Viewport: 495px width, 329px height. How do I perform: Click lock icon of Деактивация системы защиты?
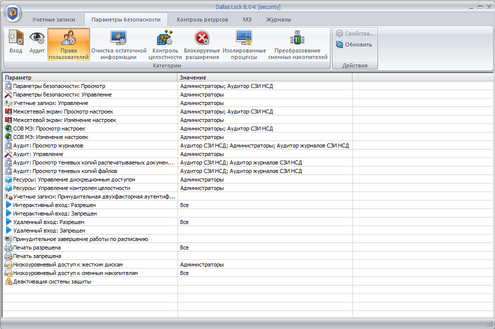(x=8, y=281)
